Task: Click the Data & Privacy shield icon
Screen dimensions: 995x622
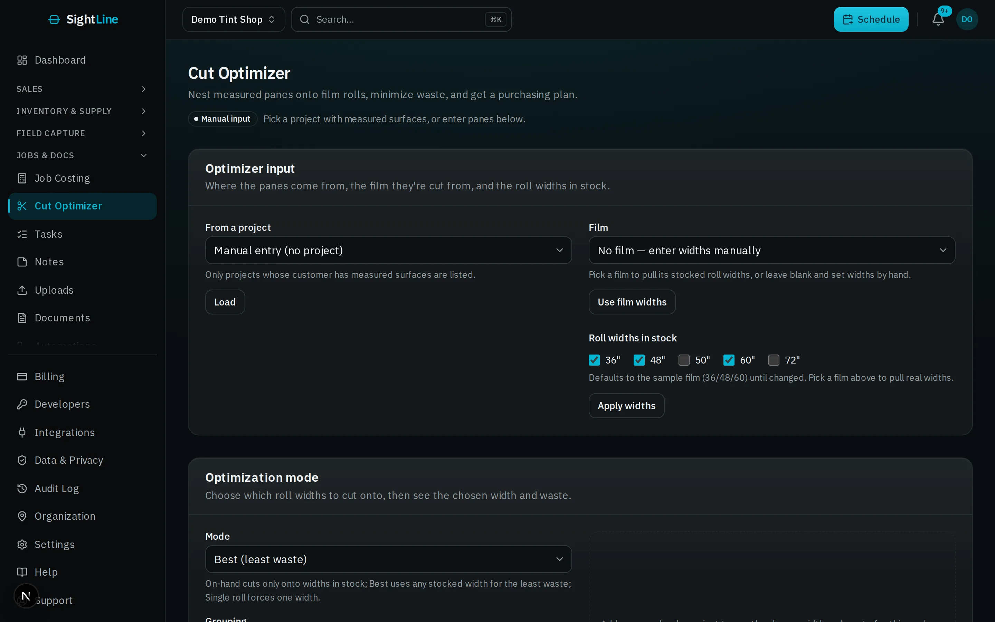Action: (x=22, y=460)
